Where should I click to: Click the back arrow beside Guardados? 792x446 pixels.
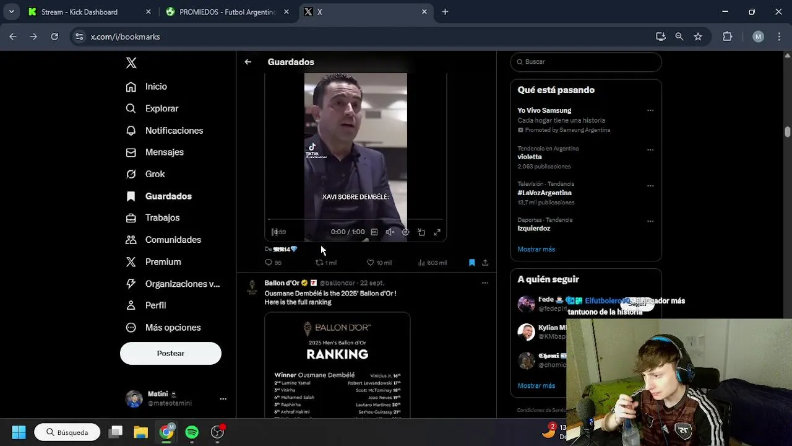pos(247,62)
